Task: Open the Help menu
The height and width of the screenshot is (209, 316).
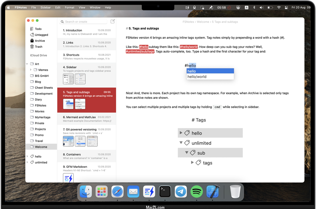Action: 108,8
